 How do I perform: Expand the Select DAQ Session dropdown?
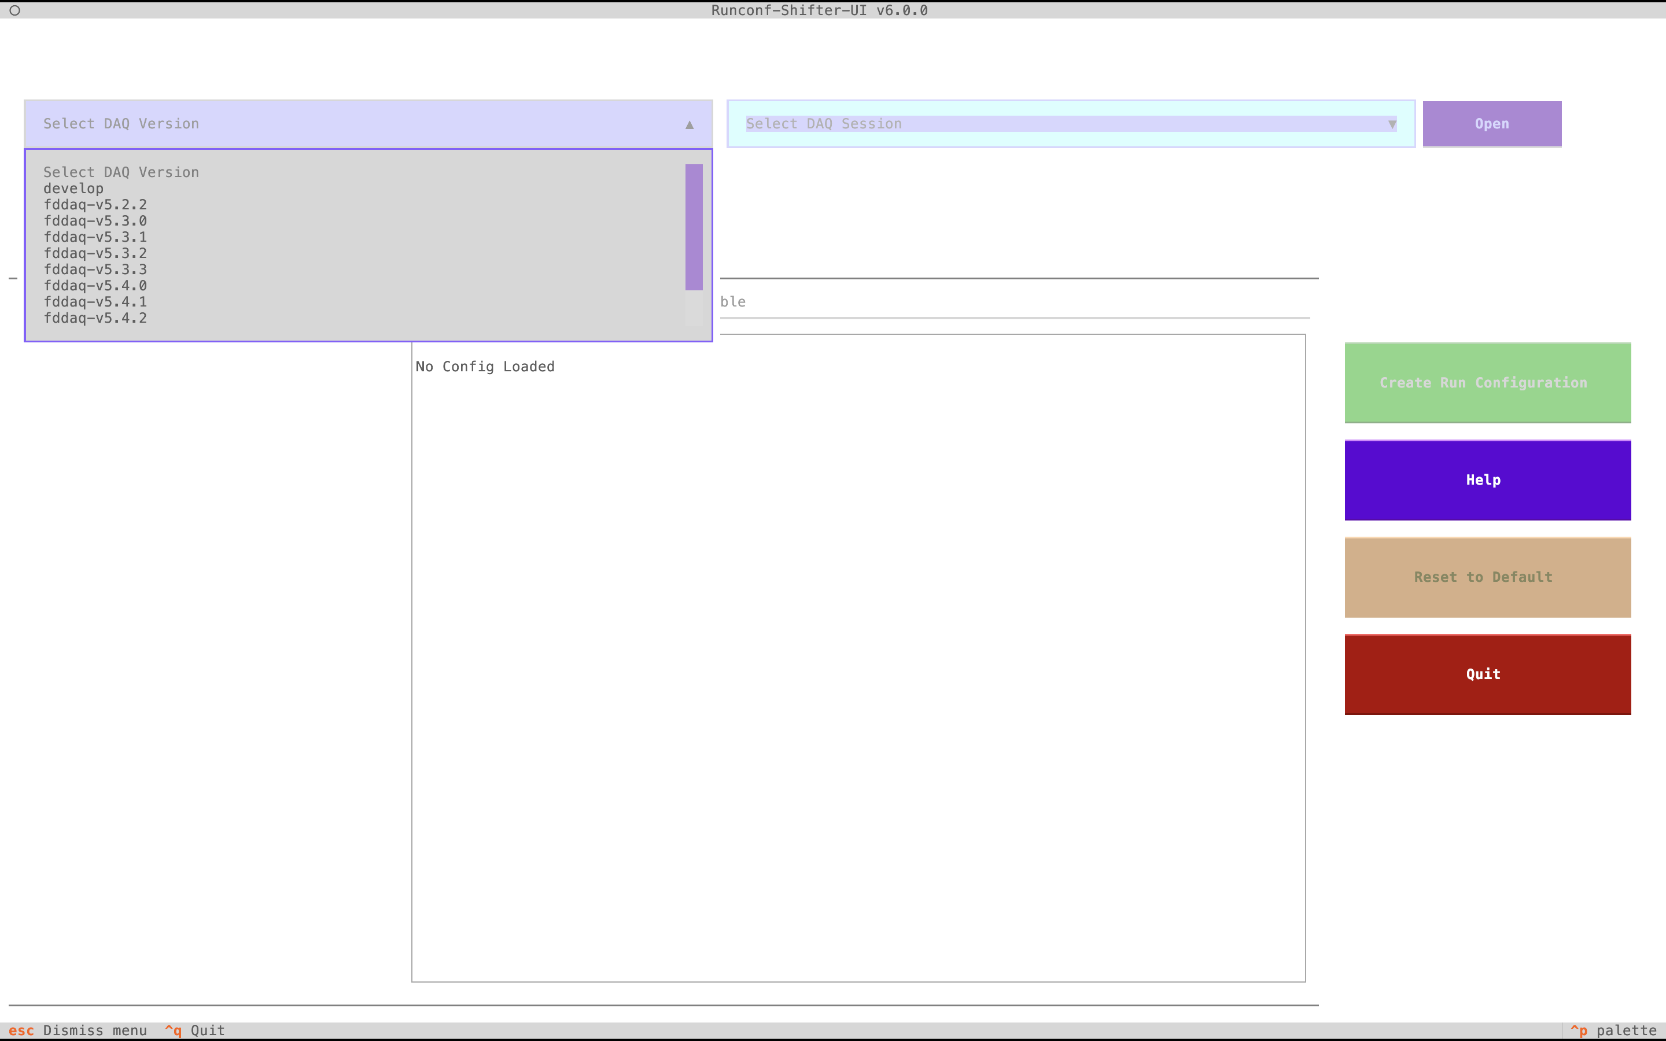(x=1071, y=124)
